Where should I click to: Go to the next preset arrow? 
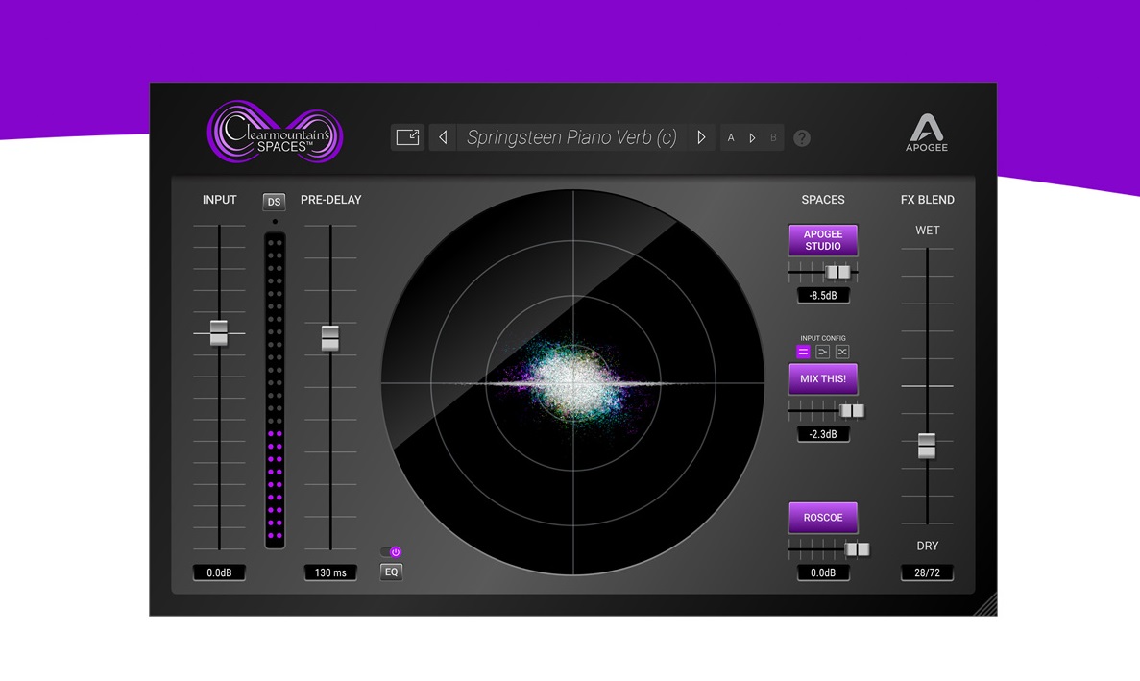pos(701,137)
